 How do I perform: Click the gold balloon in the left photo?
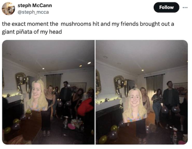pos(23,83)
